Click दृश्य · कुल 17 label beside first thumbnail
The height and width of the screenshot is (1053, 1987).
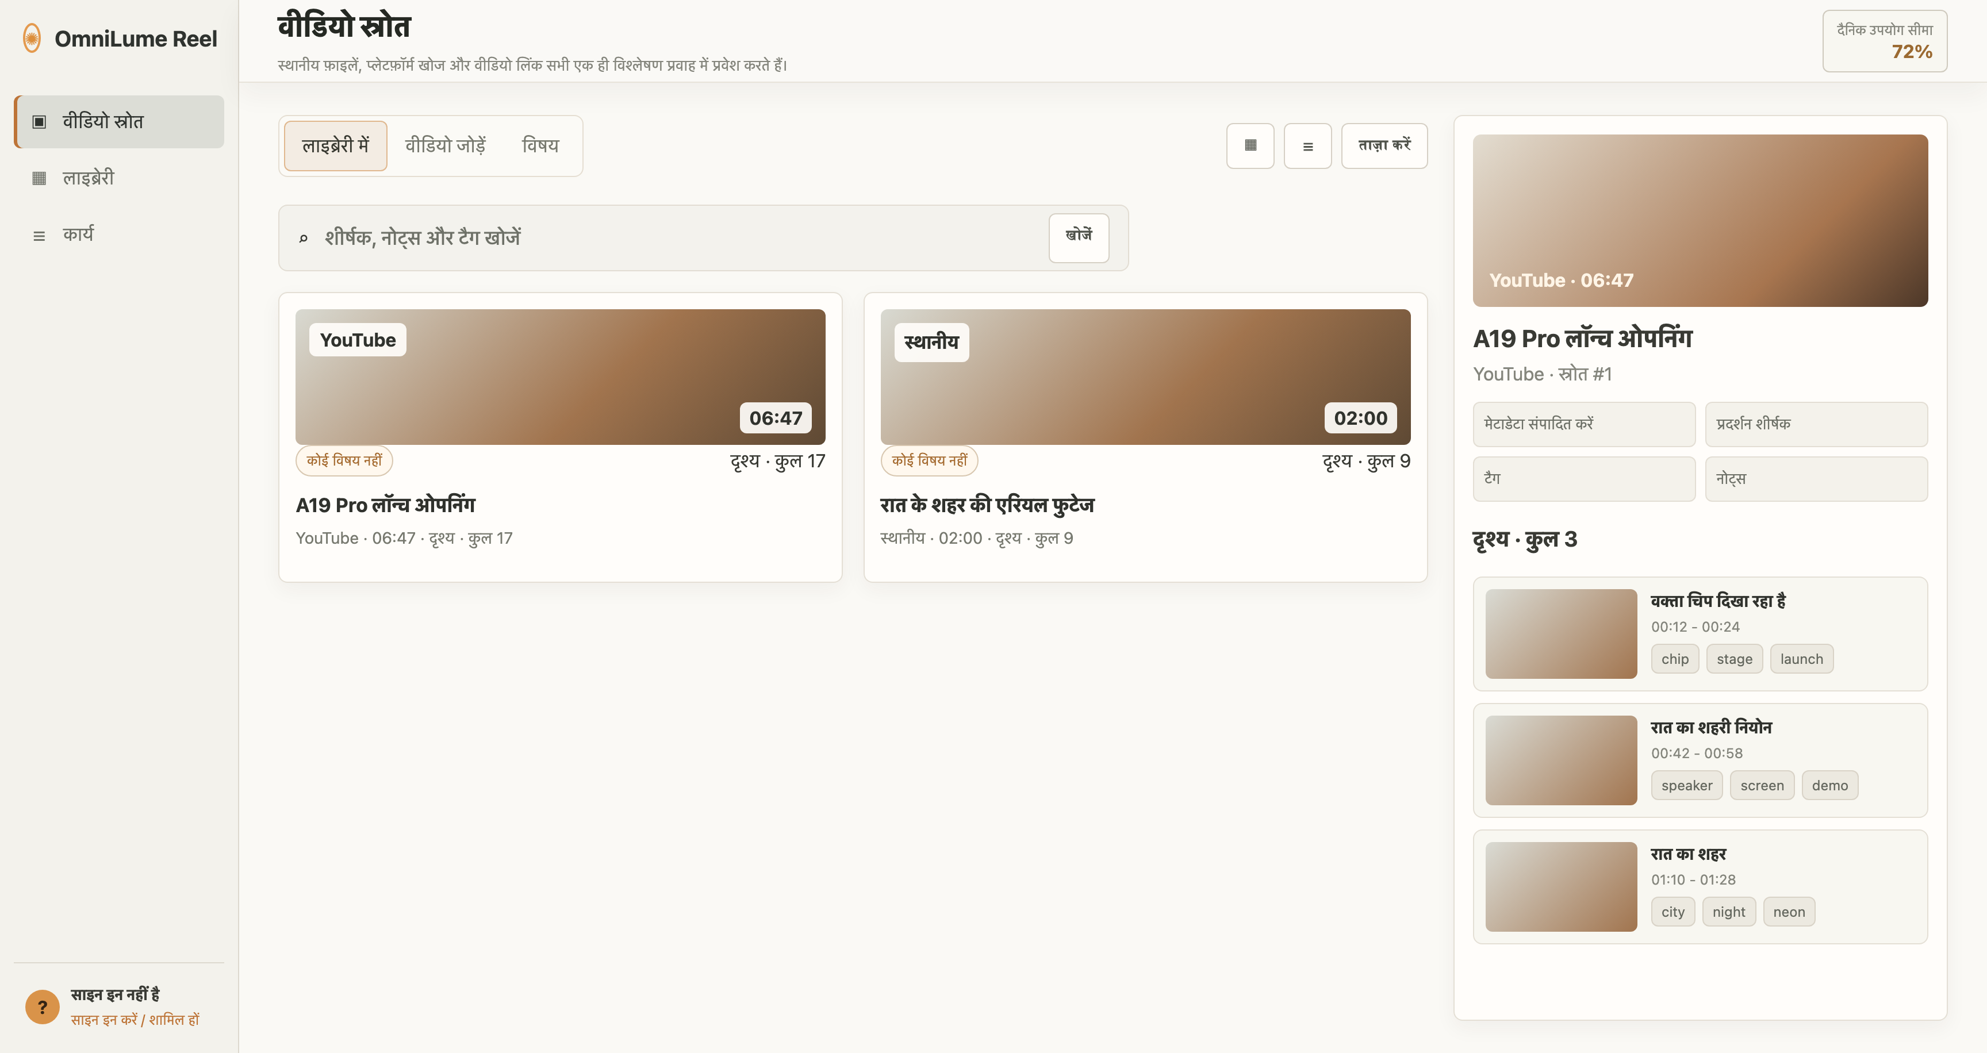coord(777,461)
